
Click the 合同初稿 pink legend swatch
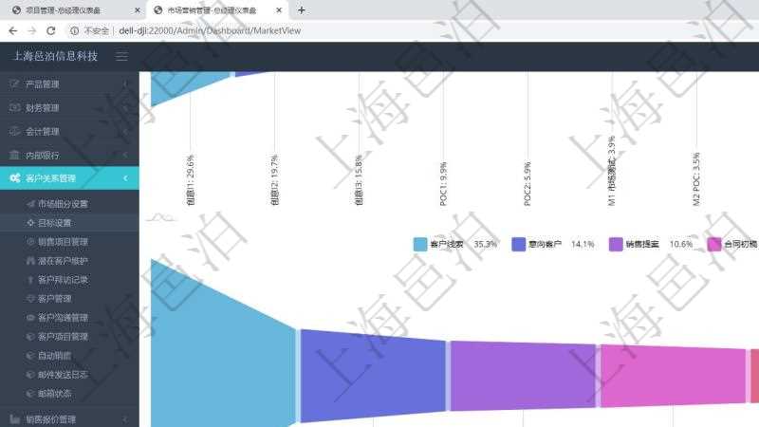pyautogui.click(x=713, y=244)
